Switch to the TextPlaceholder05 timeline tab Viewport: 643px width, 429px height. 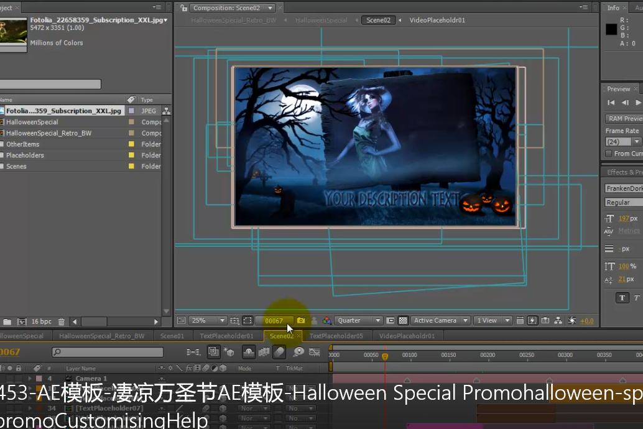click(x=336, y=336)
